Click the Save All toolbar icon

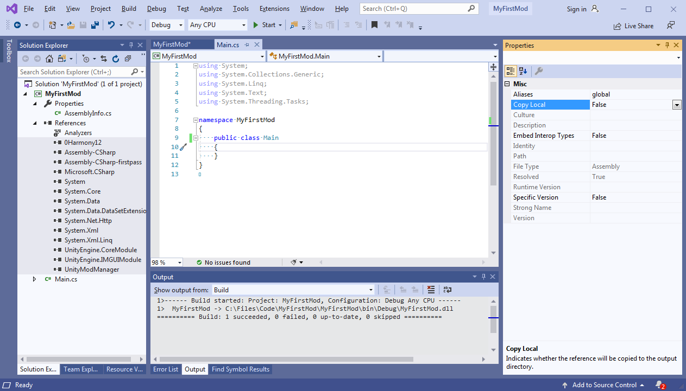(95, 25)
